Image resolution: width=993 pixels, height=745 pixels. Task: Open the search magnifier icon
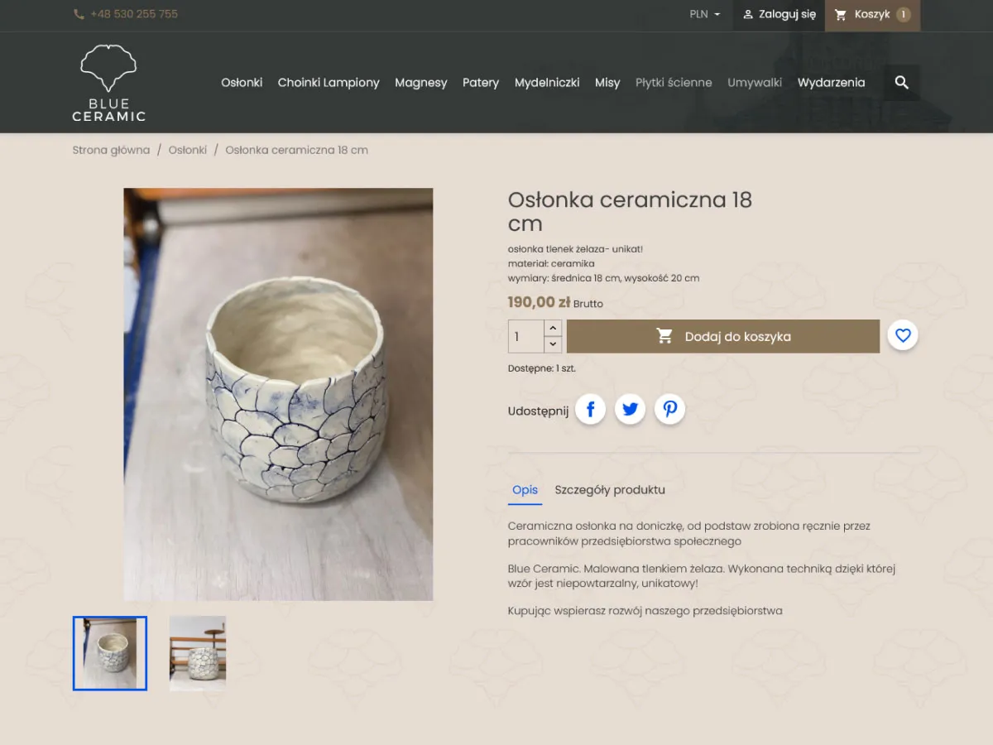tap(901, 83)
